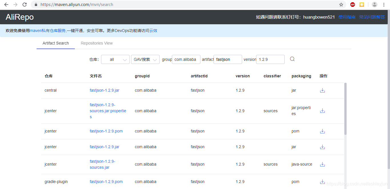Screen dimensions: 390x189
Task: Click the packaging column header
Action: pos(301,76)
